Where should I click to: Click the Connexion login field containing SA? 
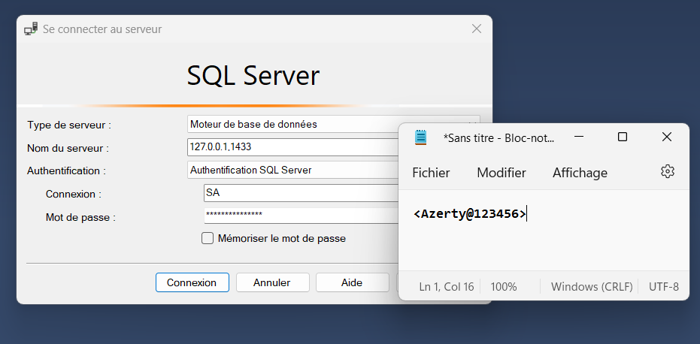tap(301, 193)
